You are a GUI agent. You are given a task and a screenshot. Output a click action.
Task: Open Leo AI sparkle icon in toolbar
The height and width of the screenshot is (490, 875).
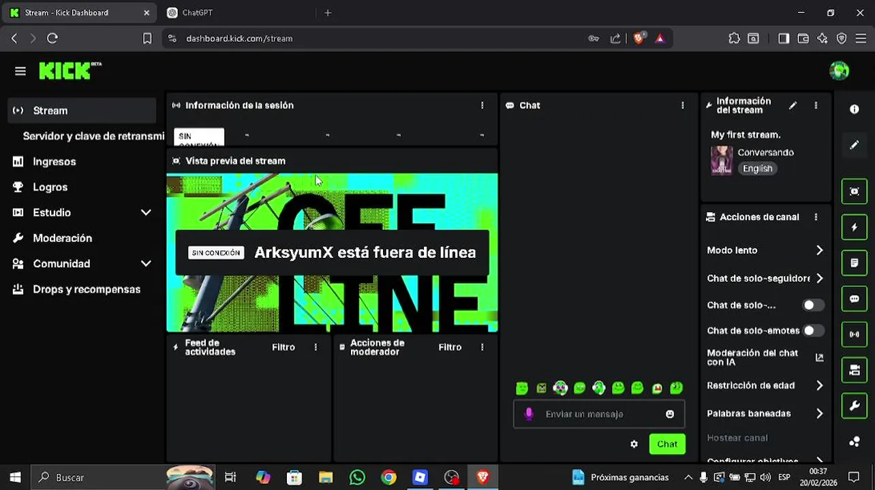[x=823, y=38]
